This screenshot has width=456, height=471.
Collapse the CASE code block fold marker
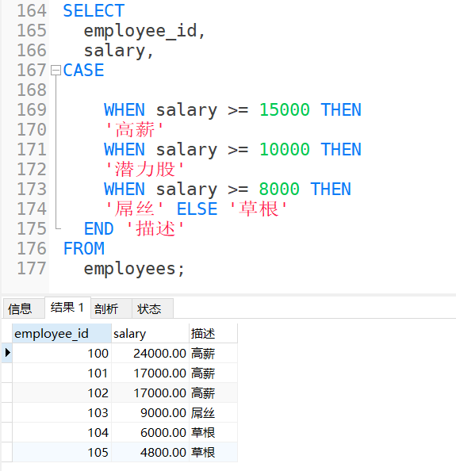coord(56,71)
